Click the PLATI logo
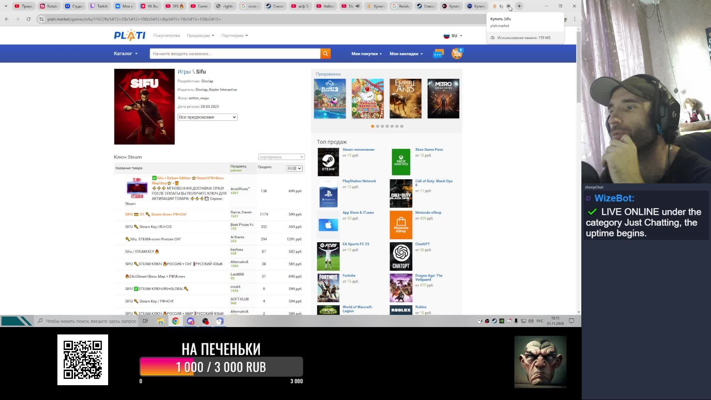This screenshot has height=400, width=711. tap(130, 36)
